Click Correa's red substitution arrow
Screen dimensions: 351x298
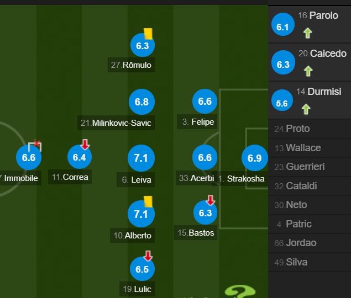click(x=85, y=145)
